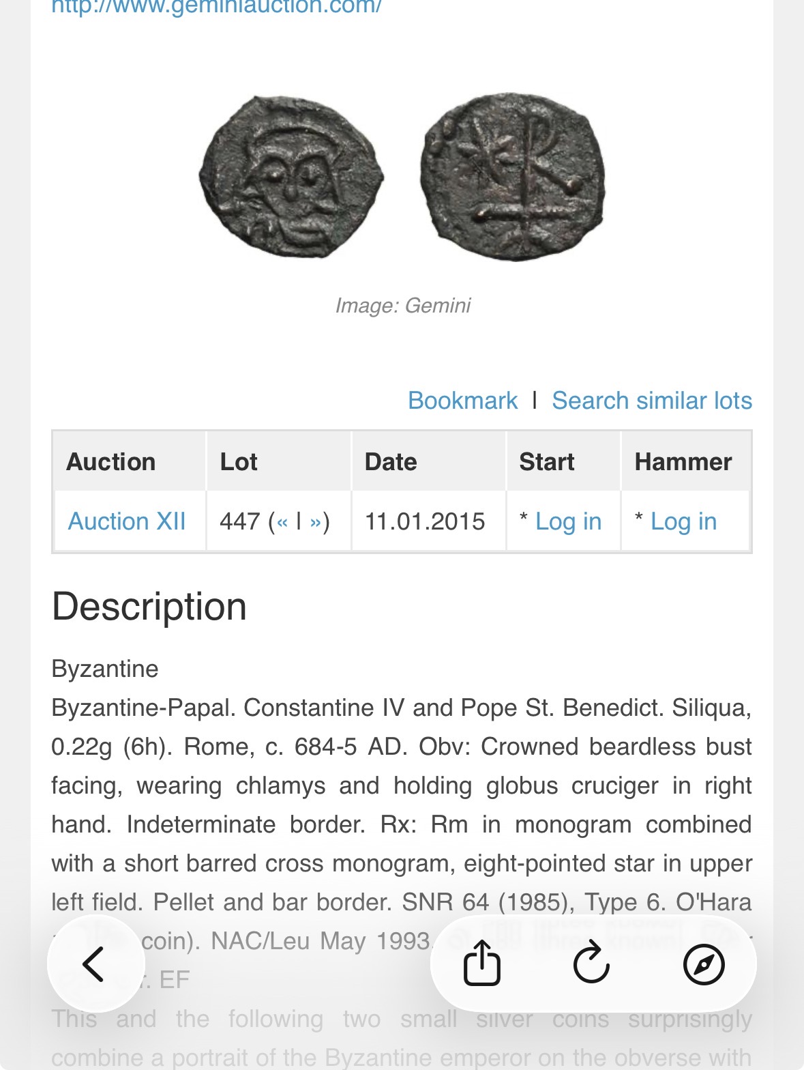The image size is (804, 1070).
Task: Open the geminiauction.com URL link
Action: click(216, 7)
